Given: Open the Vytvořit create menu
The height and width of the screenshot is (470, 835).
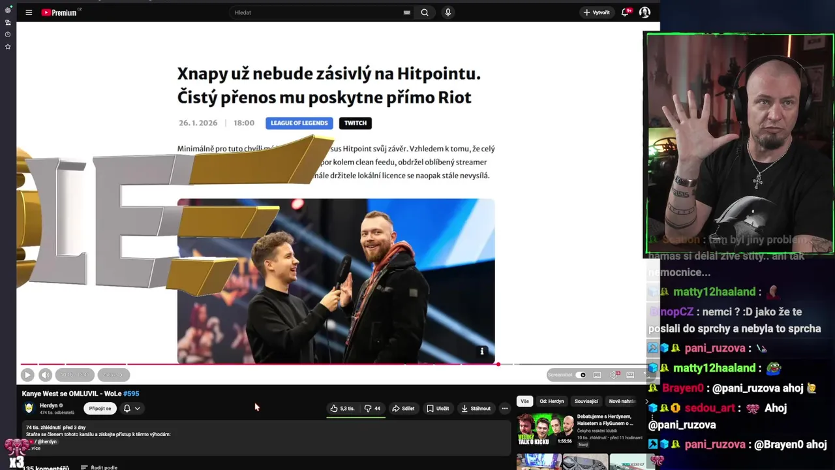Looking at the screenshot, I should pos(596,12).
